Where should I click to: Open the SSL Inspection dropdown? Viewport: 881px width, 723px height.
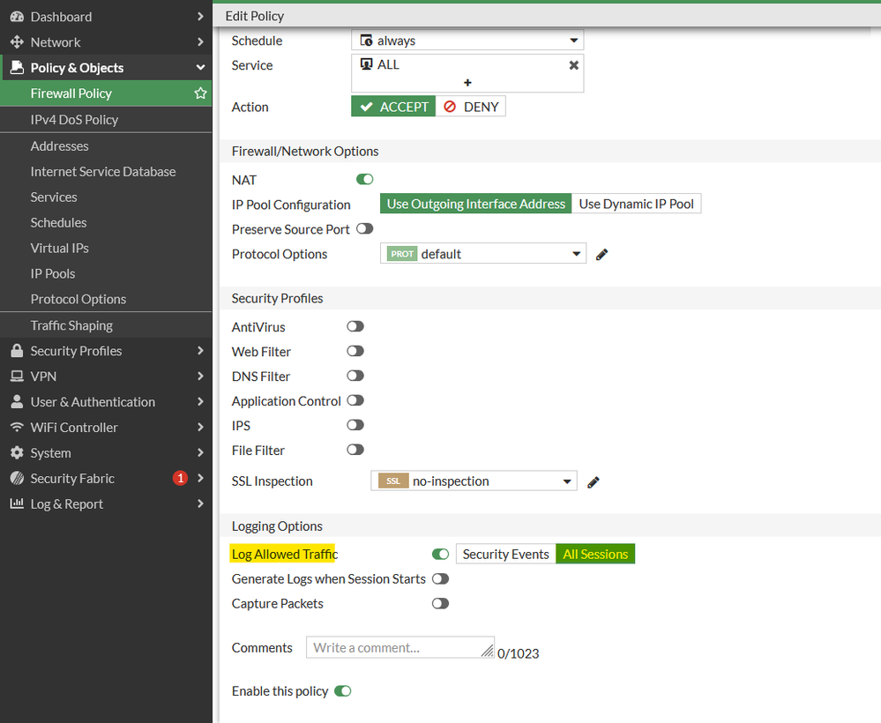474,481
